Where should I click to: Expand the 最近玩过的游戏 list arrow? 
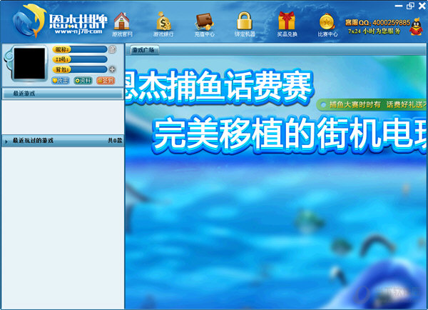6,141
